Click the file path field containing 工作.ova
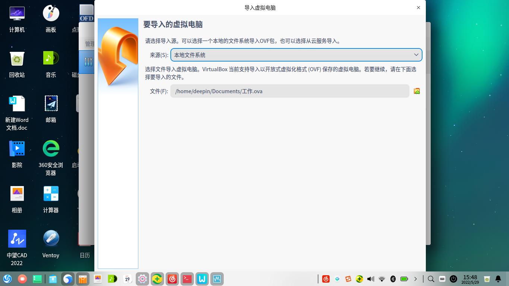This screenshot has height=286, width=509. tap(290, 91)
